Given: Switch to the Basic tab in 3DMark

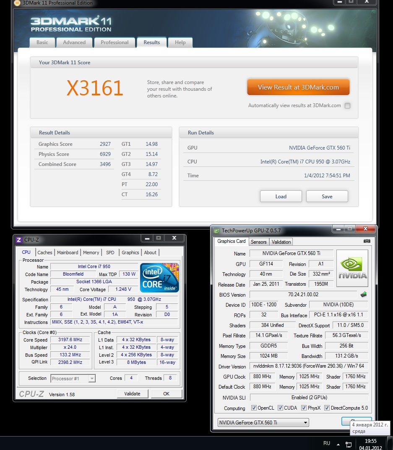Looking at the screenshot, I should pyautogui.click(x=42, y=42).
